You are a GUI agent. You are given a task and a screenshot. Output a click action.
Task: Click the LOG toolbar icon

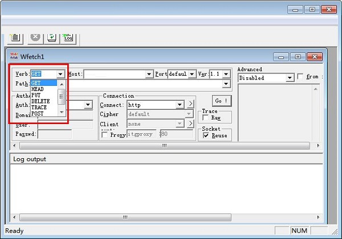pyautogui.click(x=68, y=38)
